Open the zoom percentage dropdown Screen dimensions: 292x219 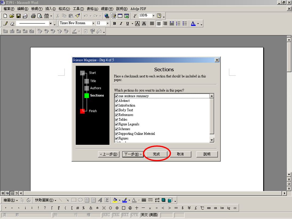[153, 16]
